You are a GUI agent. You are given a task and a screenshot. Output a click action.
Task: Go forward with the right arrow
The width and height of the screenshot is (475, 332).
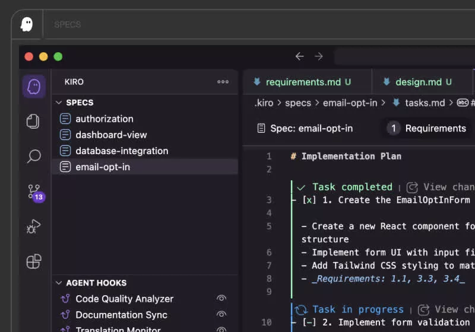tap(319, 56)
